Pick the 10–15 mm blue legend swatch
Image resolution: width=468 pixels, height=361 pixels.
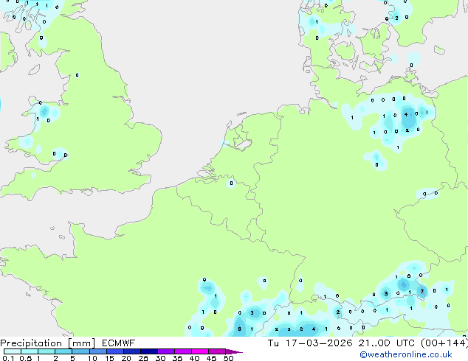(97, 351)
